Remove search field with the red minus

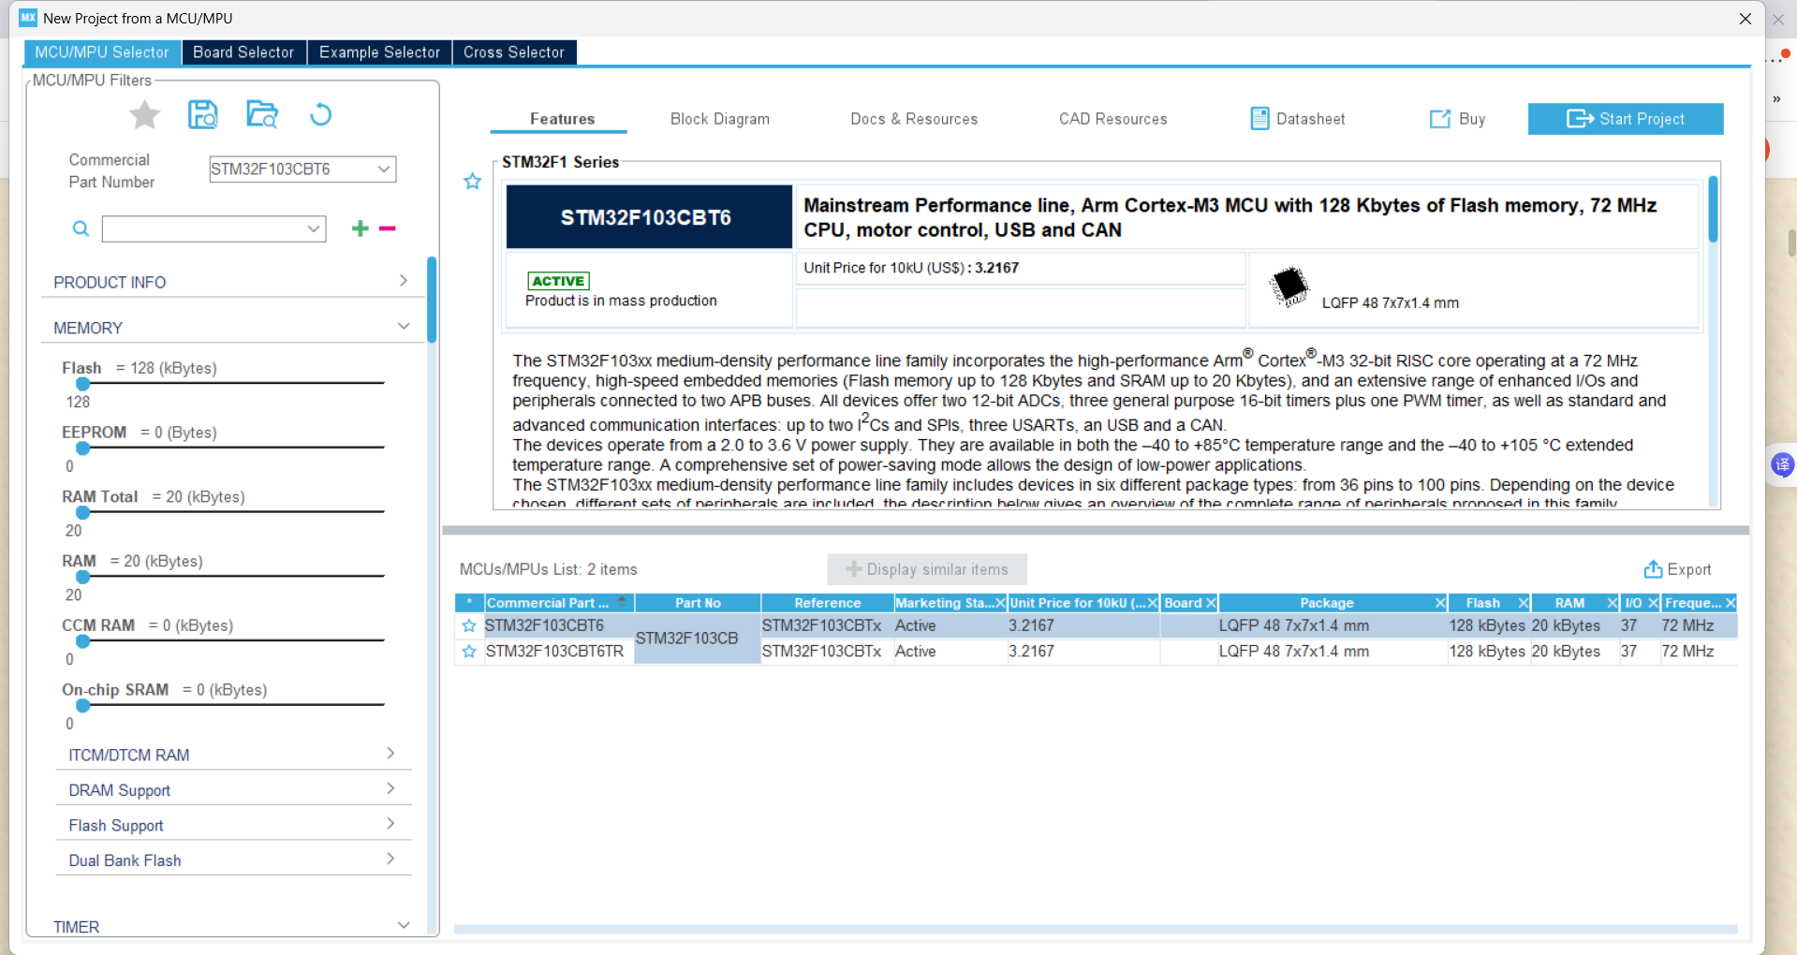(388, 228)
